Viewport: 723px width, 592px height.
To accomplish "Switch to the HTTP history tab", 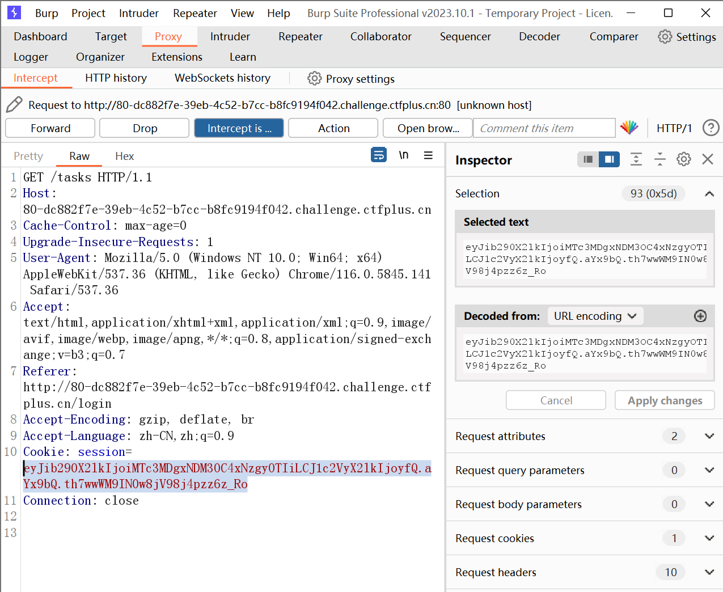I will click(116, 78).
